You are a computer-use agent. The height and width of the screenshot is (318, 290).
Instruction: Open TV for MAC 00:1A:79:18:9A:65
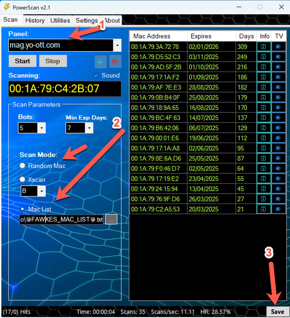[x=278, y=107]
